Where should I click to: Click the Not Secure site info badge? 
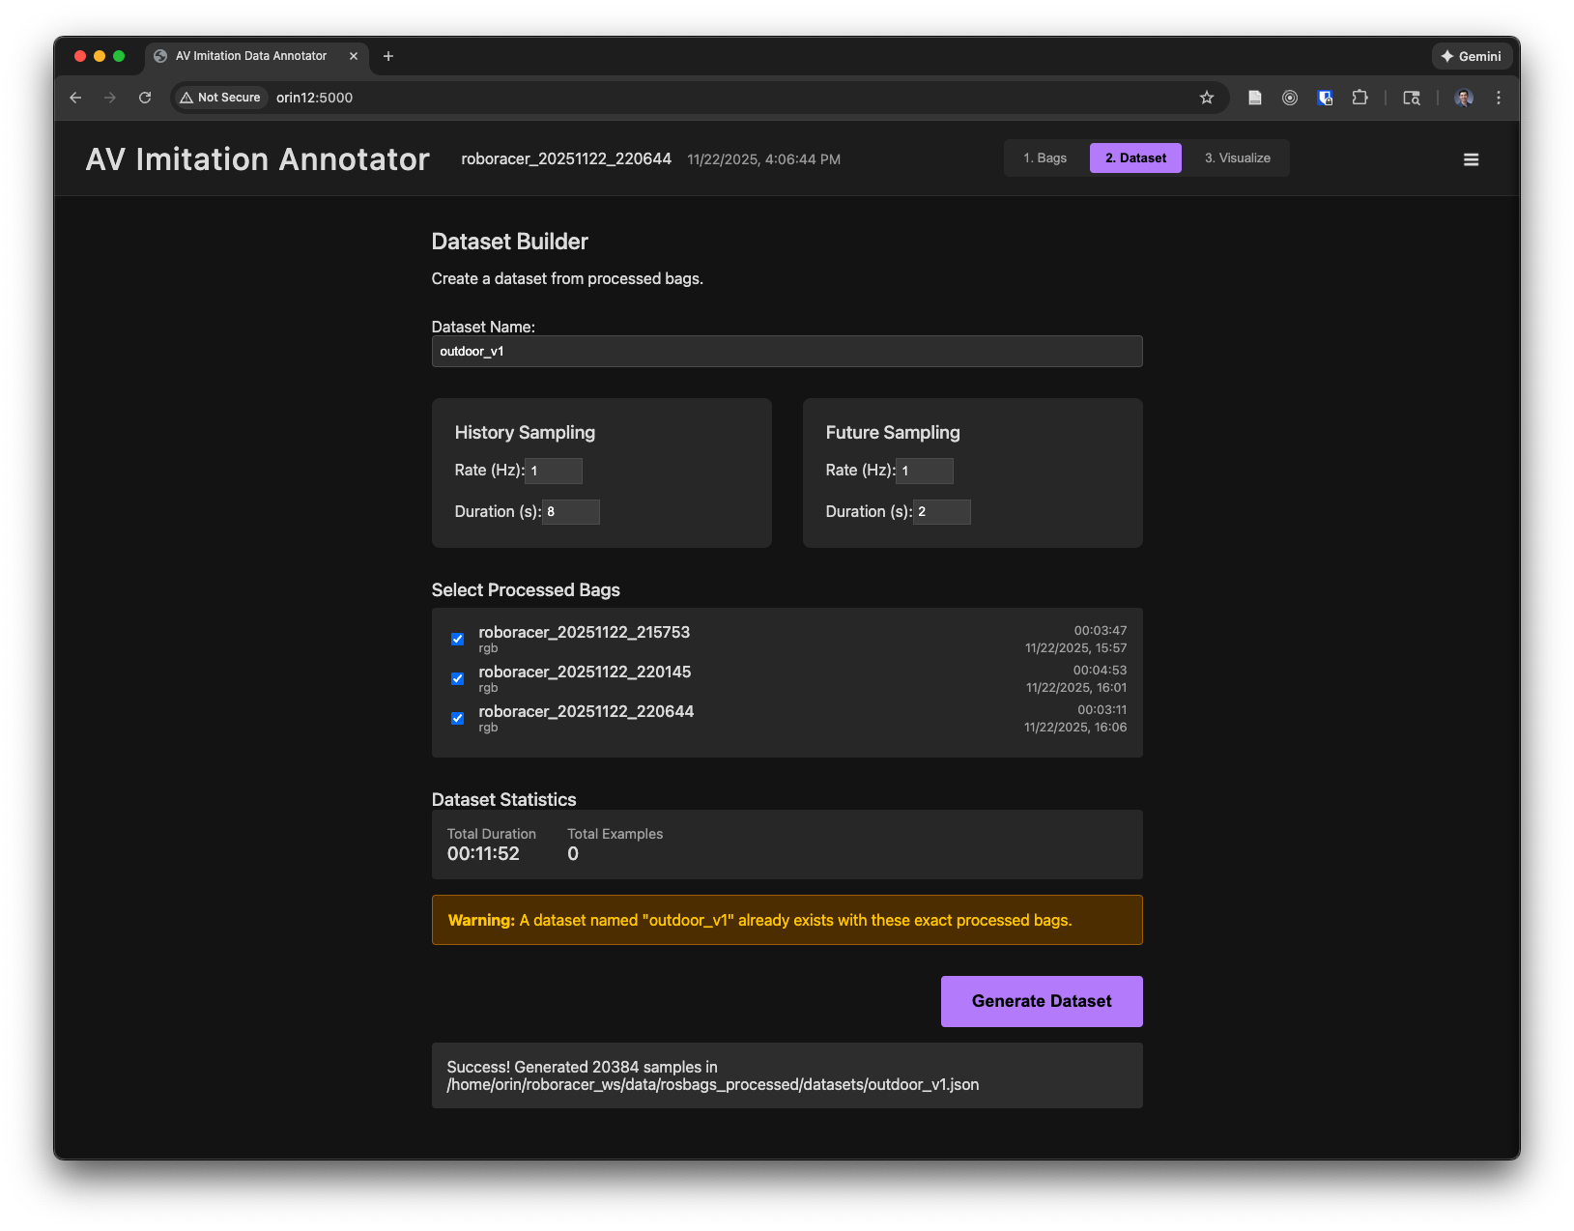click(220, 98)
